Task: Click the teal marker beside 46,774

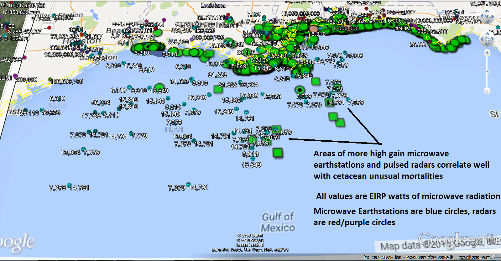Action: click(317, 59)
